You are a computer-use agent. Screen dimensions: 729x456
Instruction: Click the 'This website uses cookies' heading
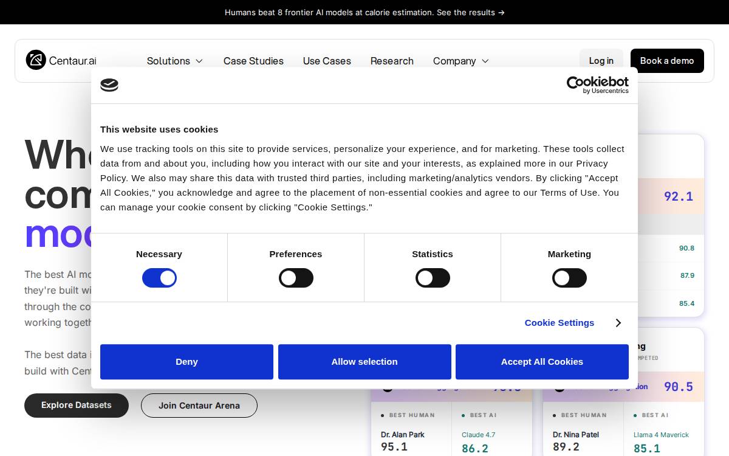click(159, 130)
